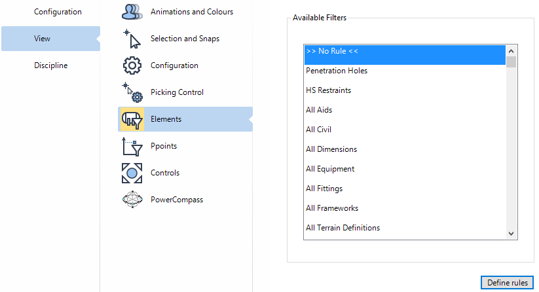539x292 pixels.
Task: Select All Equipment filter entry
Action: 330,169
